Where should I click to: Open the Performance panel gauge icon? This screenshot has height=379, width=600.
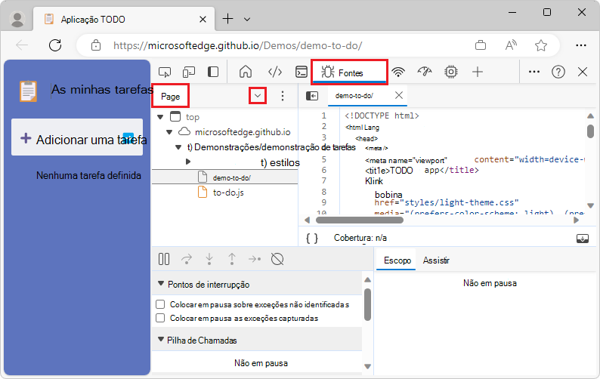(425, 72)
